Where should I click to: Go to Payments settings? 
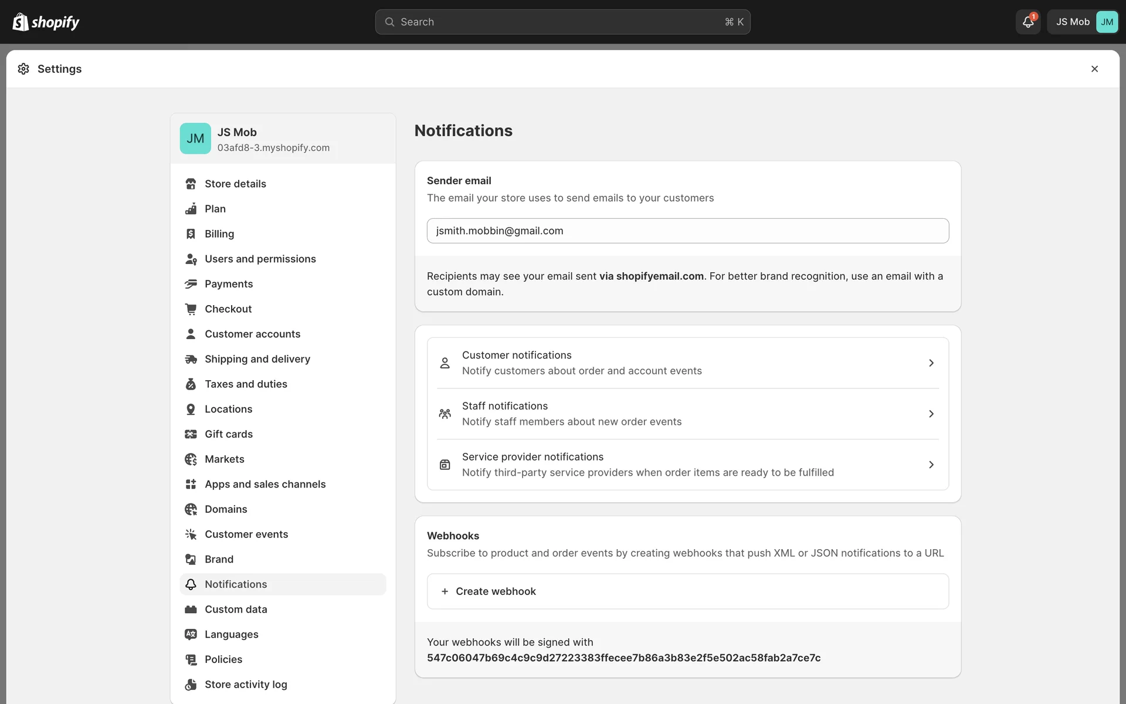(229, 284)
